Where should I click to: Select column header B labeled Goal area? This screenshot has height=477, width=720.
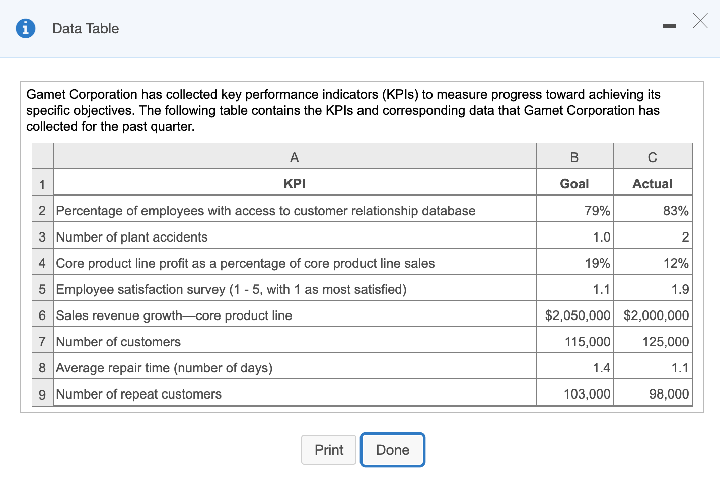(x=574, y=157)
